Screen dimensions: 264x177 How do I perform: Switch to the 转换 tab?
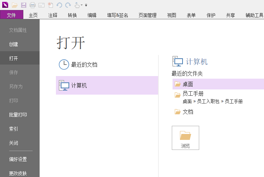point(73,15)
